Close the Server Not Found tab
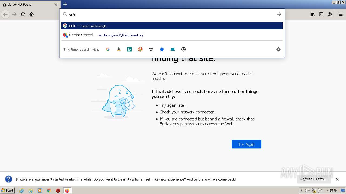The height and width of the screenshot is (194, 346). coord(56,5)
